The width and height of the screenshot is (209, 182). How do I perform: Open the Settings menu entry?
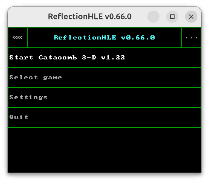tap(104, 97)
